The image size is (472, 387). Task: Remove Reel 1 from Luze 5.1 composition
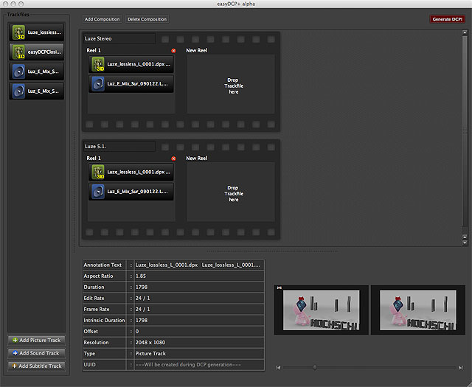(x=173, y=158)
